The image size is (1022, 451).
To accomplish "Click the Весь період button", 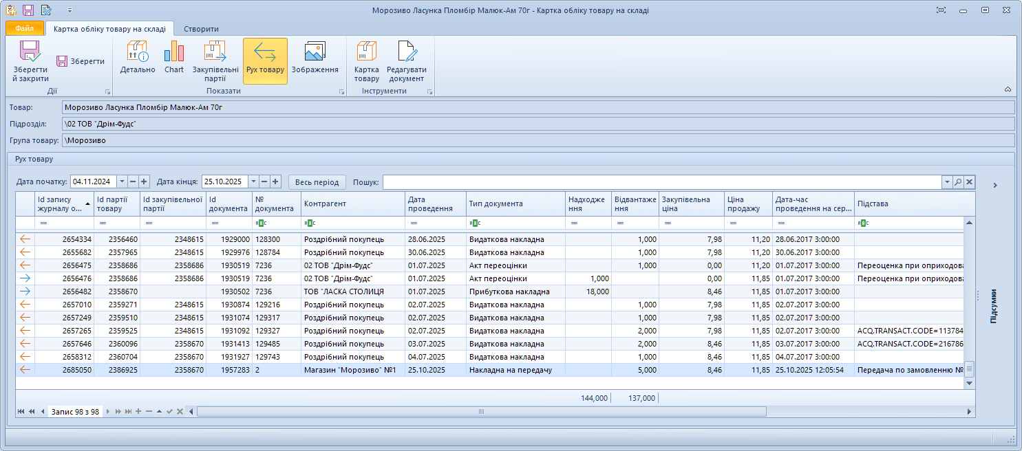I will [x=317, y=181].
